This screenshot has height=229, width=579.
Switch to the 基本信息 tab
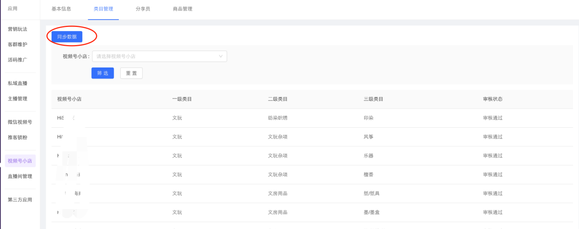click(x=61, y=9)
